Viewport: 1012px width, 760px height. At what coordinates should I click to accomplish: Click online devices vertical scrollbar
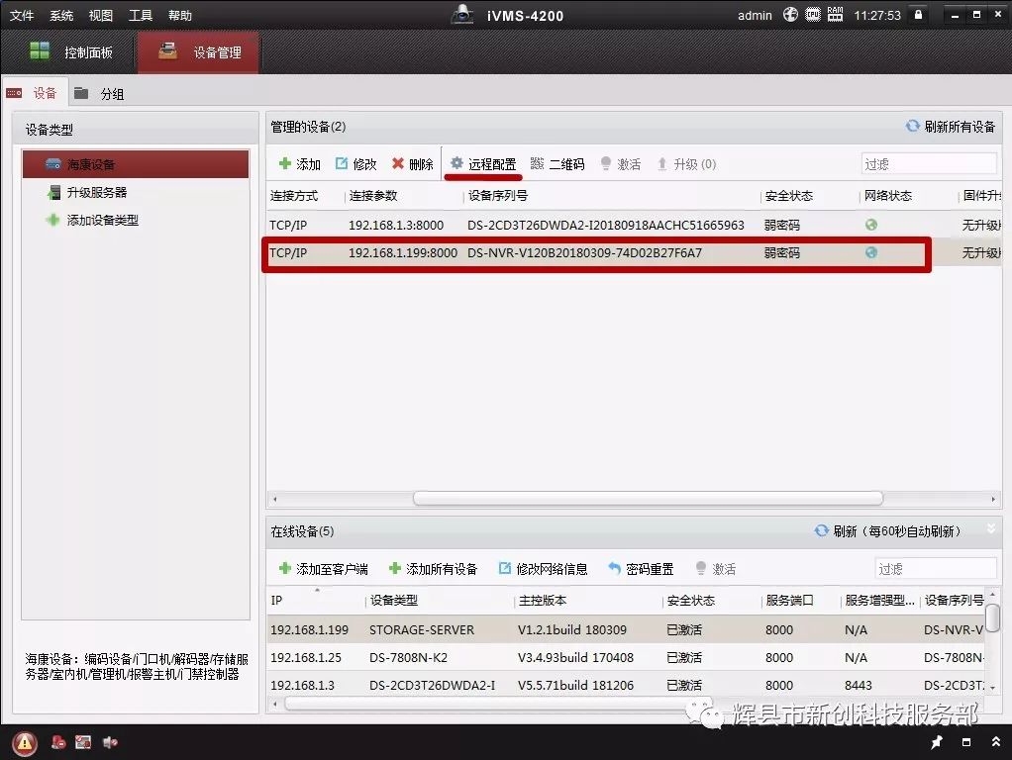pos(992,617)
